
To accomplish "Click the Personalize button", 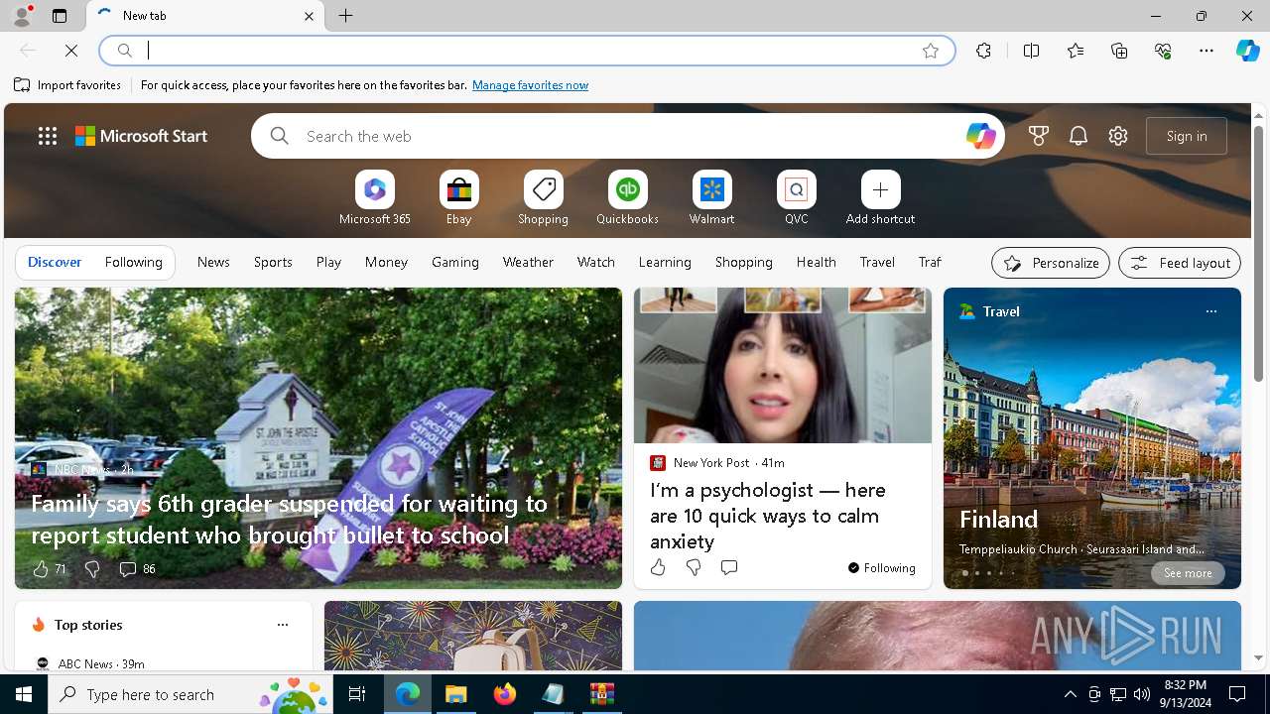I will pyautogui.click(x=1051, y=263).
